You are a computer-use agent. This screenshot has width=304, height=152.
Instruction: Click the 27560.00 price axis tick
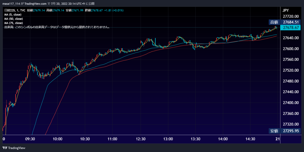(291, 60)
